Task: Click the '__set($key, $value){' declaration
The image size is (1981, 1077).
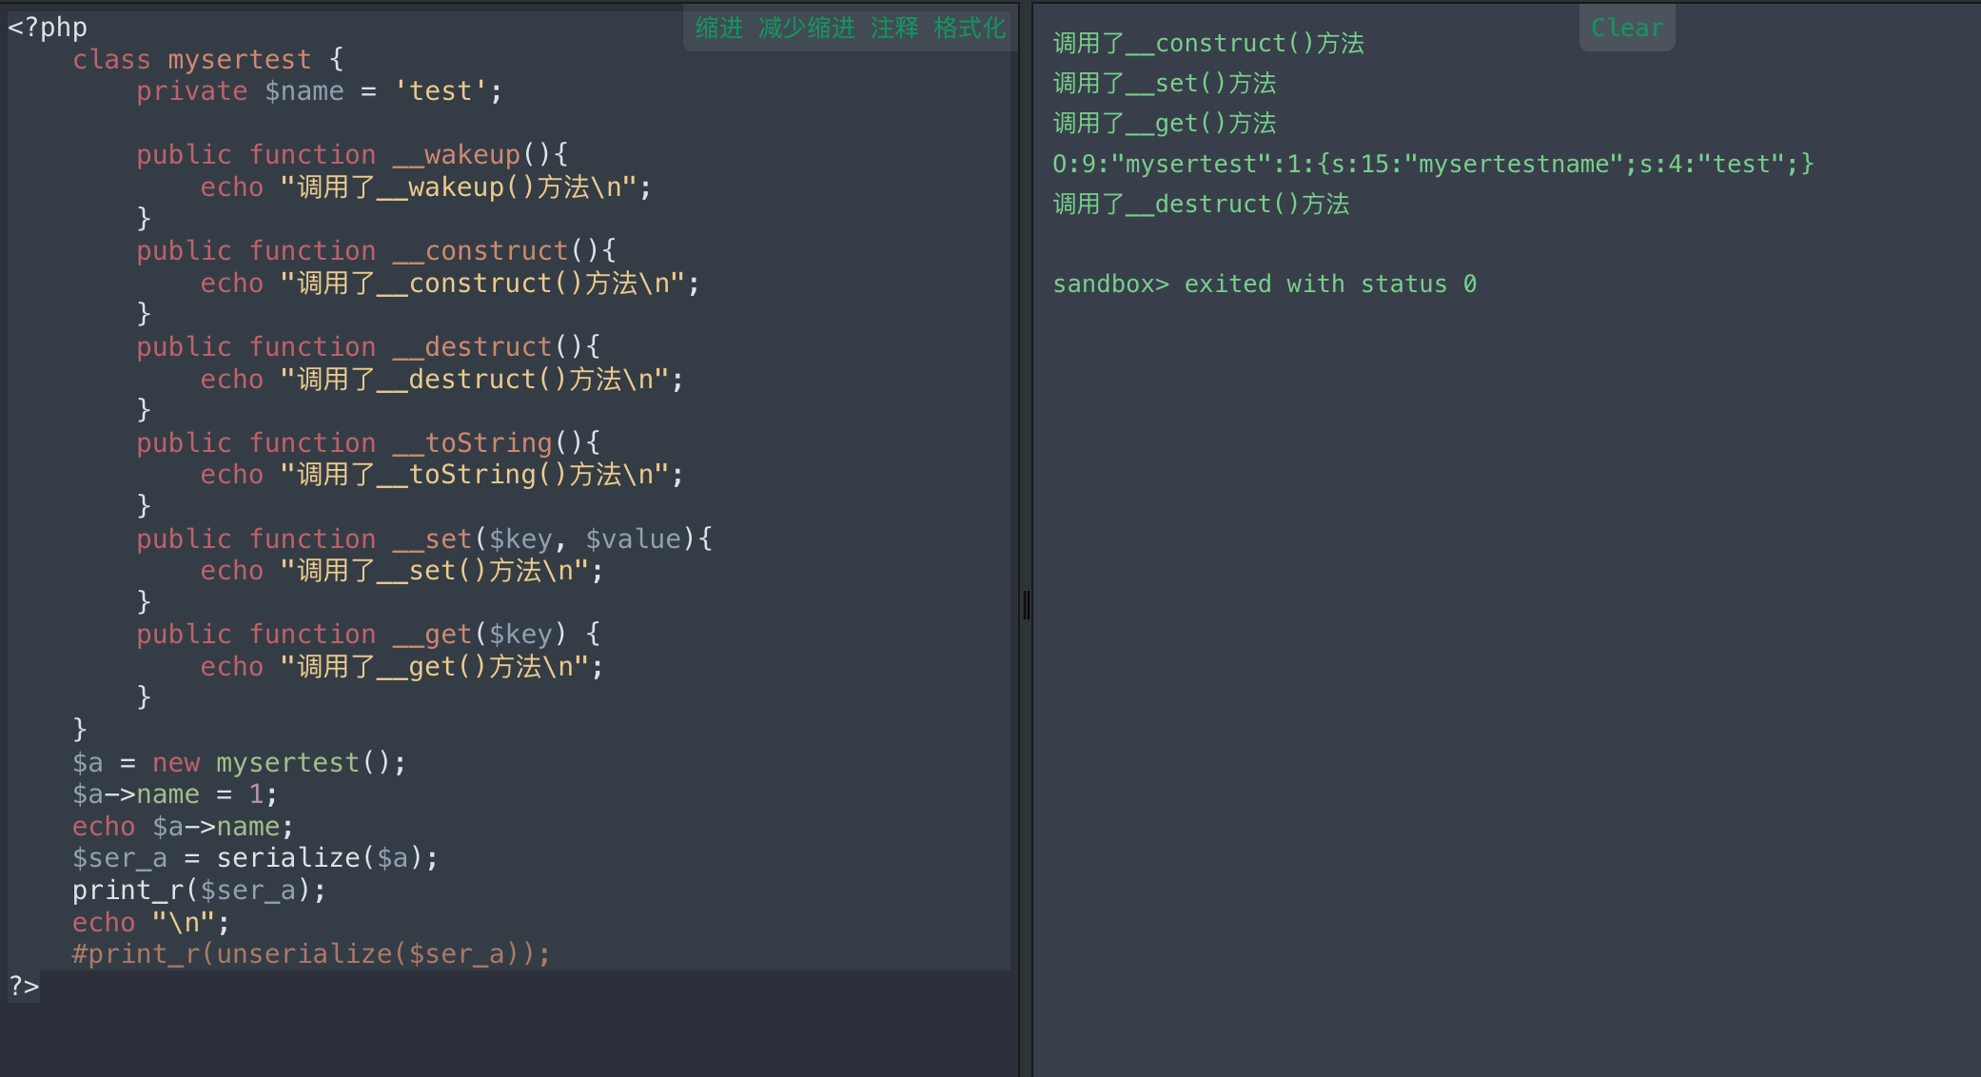Action: 424,539
